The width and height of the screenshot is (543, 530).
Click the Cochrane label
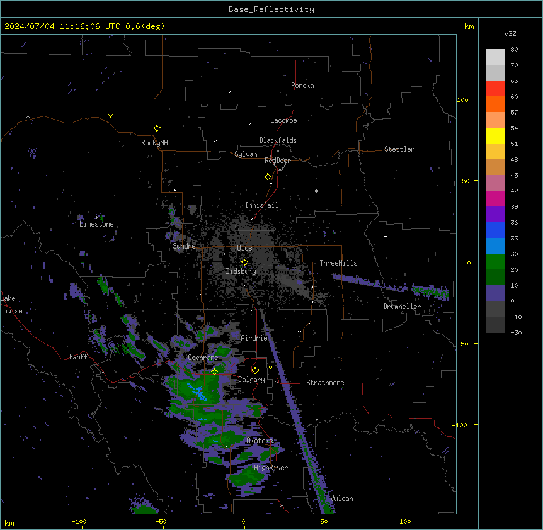(203, 358)
